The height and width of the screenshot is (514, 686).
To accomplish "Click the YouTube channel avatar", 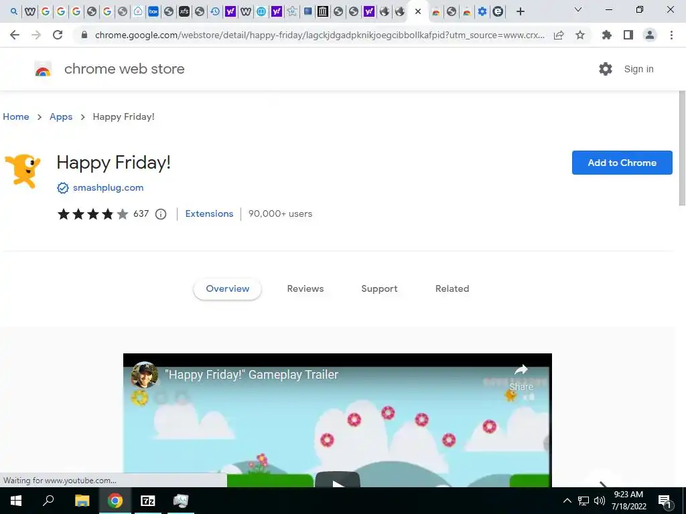I will 145,375.
